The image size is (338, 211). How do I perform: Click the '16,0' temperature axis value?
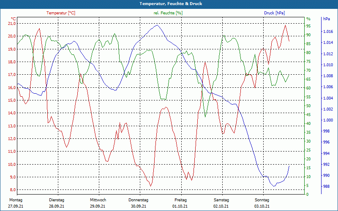(12, 87)
